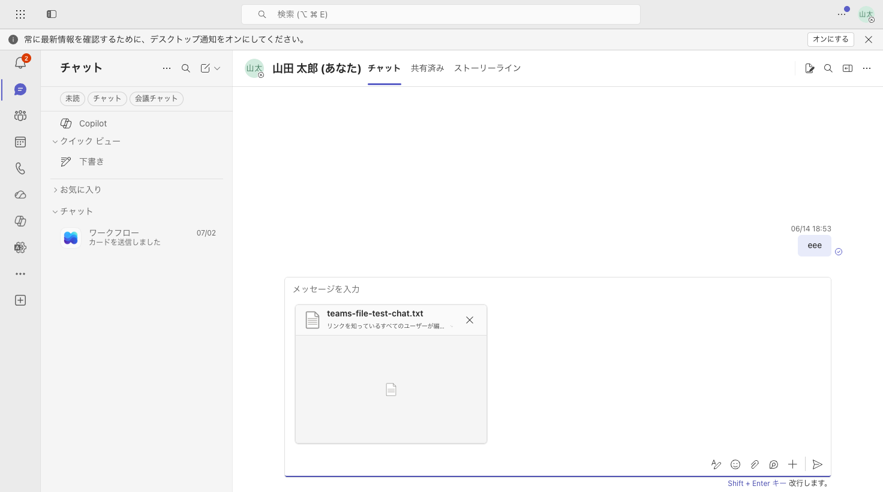Collapse the チャット list section
Screen dimensions: 883x492
tap(73, 212)
